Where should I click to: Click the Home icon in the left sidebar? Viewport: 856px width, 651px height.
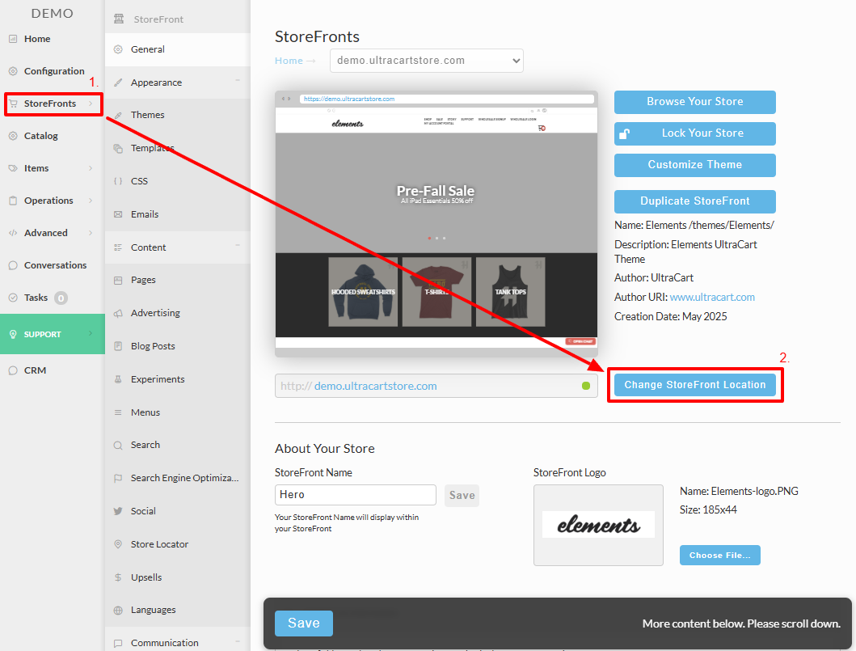pyautogui.click(x=13, y=39)
